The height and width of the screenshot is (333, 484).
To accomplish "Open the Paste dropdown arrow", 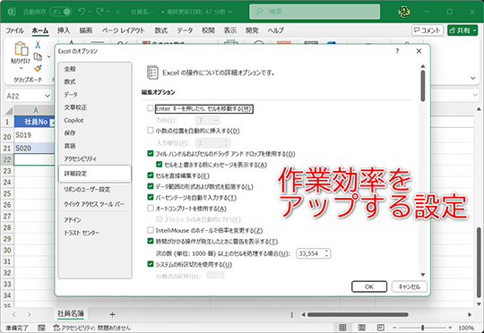I will coord(21,68).
